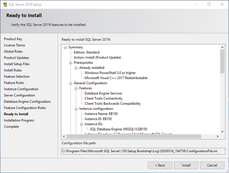Collapse the Instance configuration node

coord(76,109)
